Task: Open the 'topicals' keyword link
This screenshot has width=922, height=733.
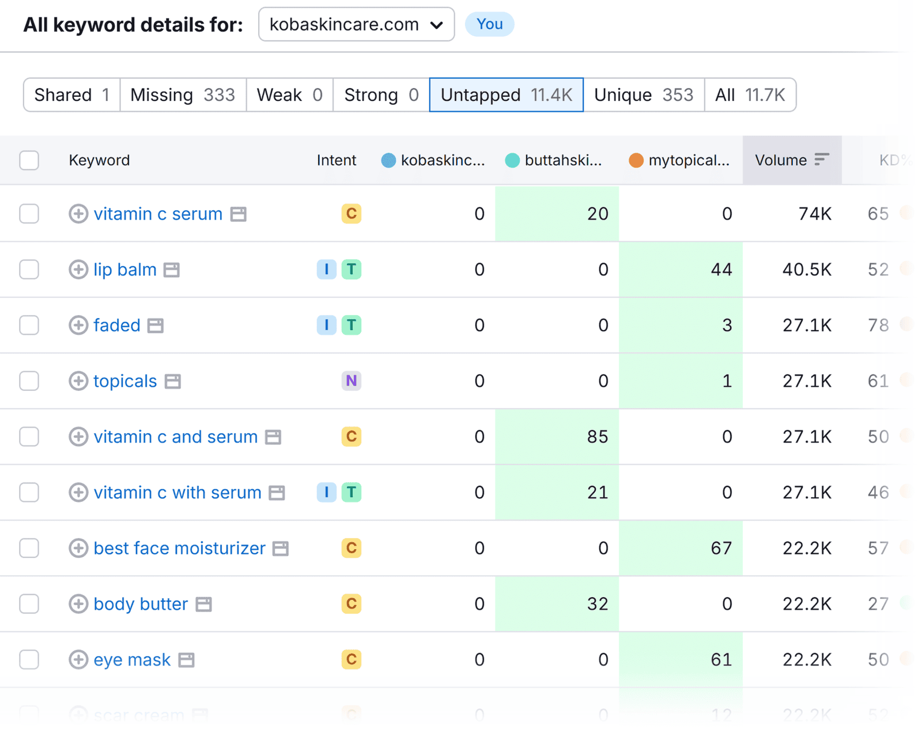Action: pyautogui.click(x=125, y=381)
